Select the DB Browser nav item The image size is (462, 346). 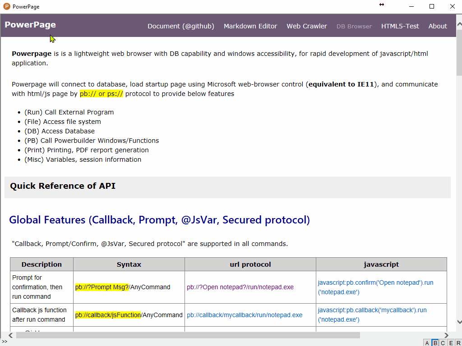[x=354, y=26]
